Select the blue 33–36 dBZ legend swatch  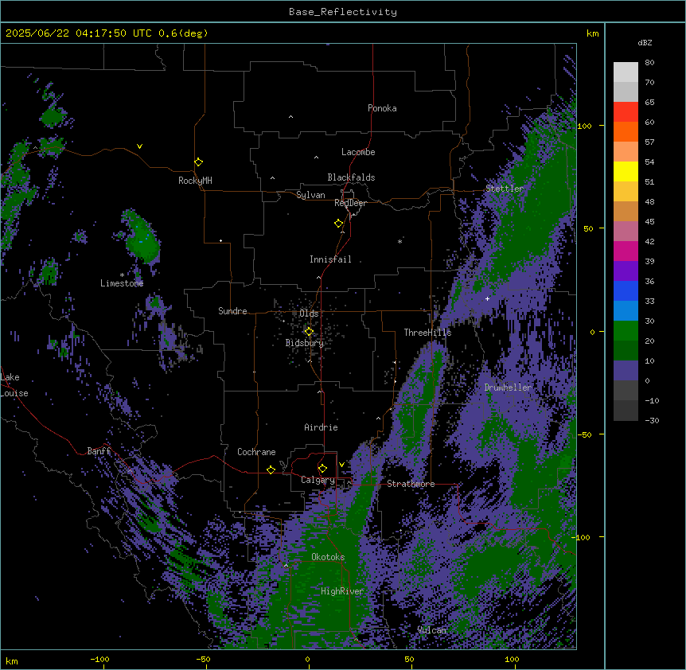(626, 290)
